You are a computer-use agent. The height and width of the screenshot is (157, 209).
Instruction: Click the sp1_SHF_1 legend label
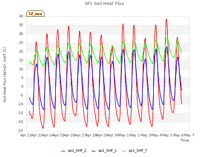click(x=107, y=150)
